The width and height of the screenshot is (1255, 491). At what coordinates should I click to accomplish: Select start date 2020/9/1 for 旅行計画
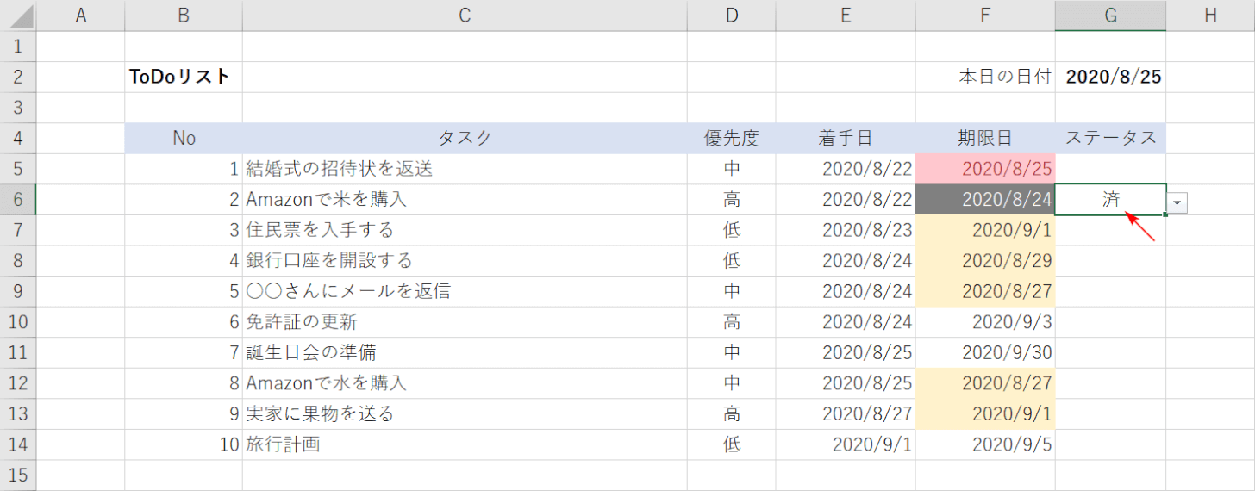(846, 445)
